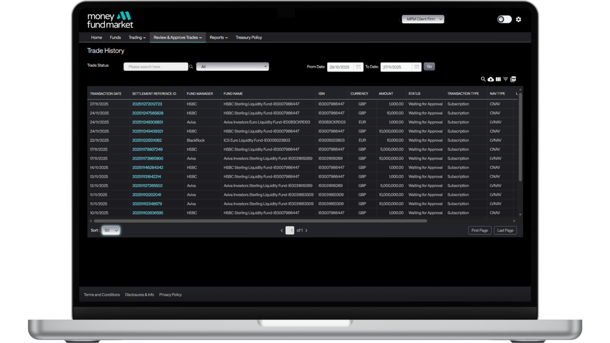Click the table search magnifier icon
The height and width of the screenshot is (343, 610).
(483, 79)
